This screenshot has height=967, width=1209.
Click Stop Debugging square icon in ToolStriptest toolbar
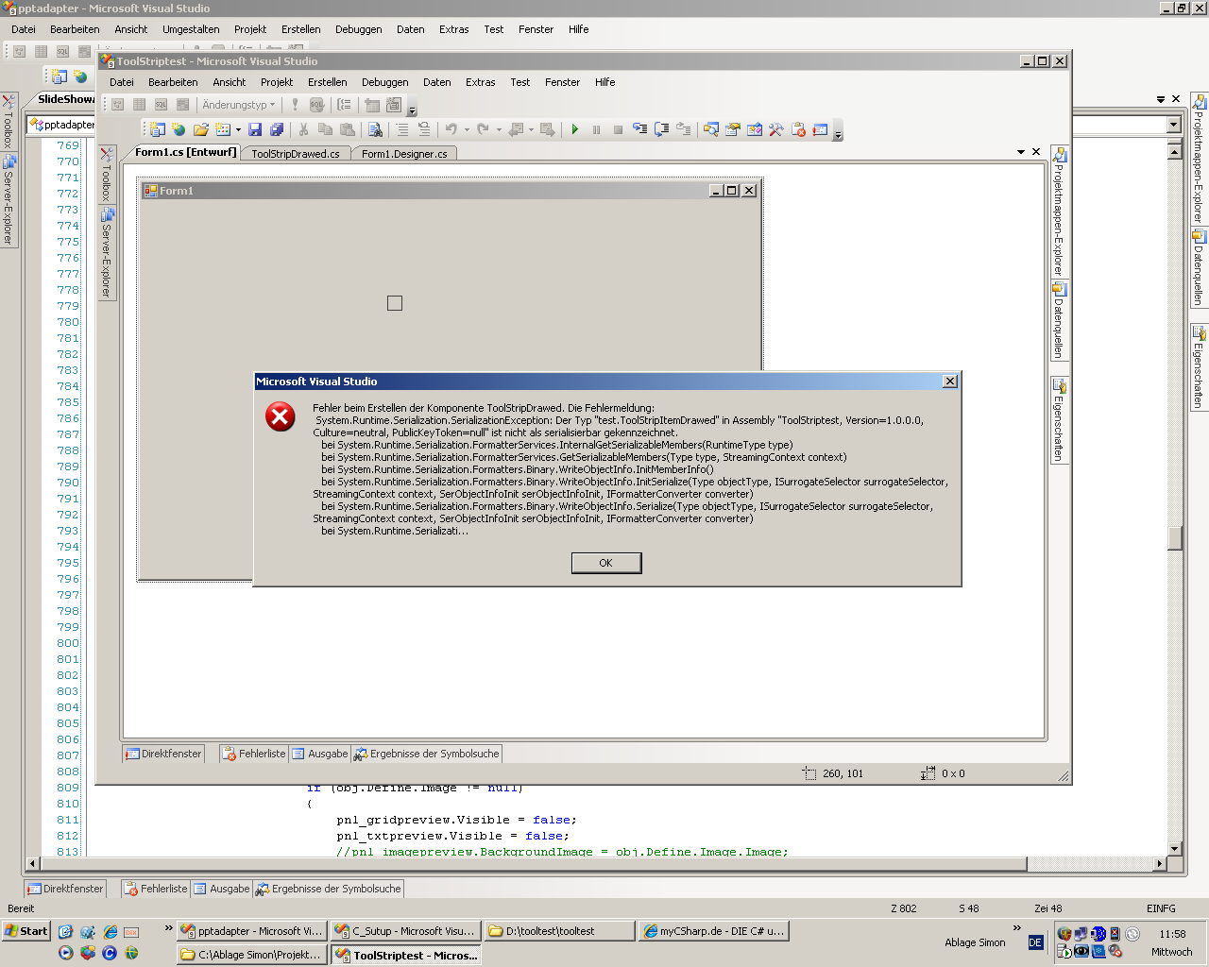(618, 129)
